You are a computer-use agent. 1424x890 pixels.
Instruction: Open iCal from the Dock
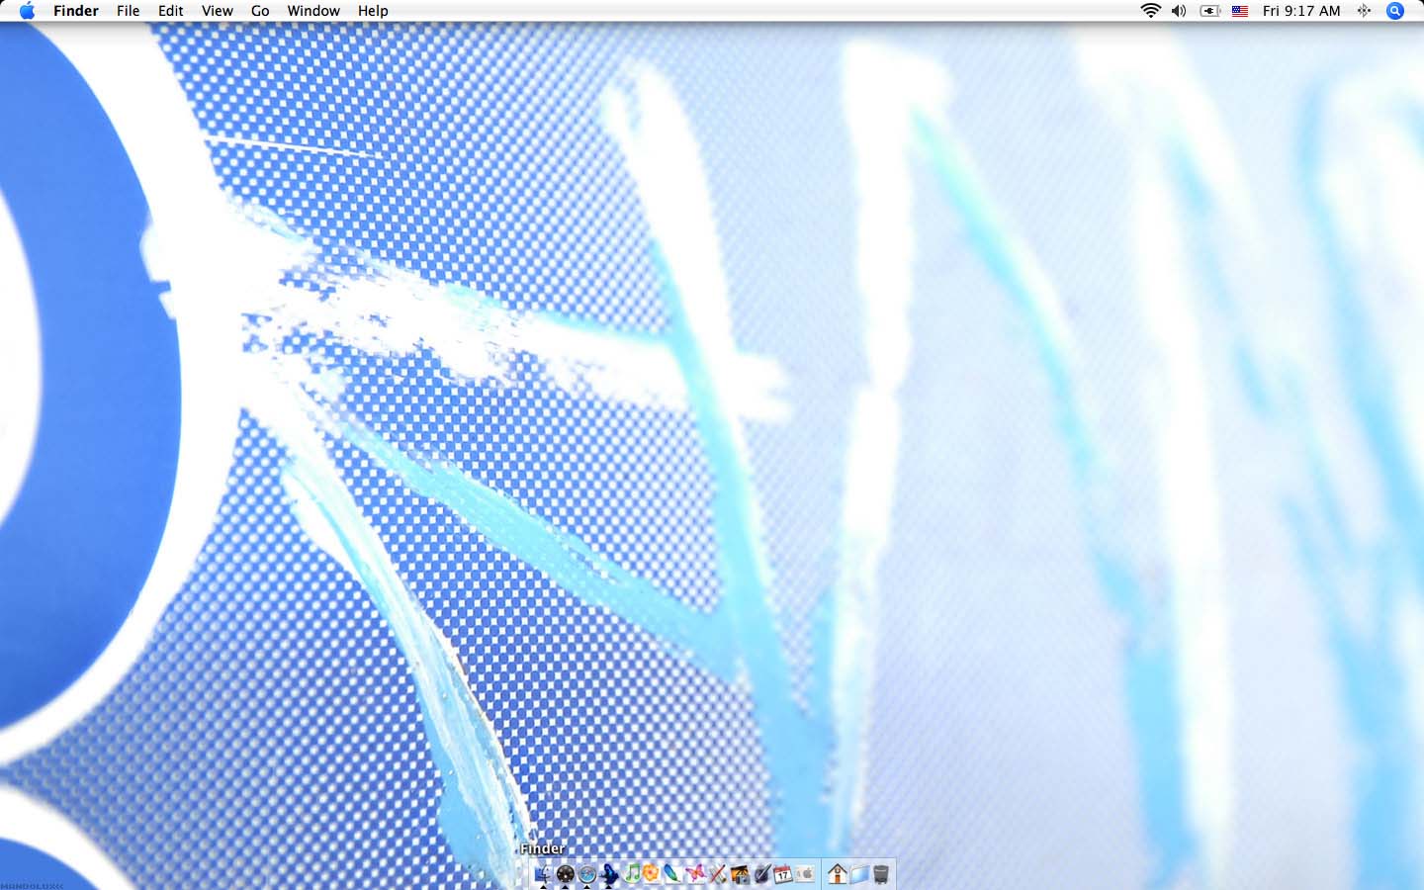783,874
